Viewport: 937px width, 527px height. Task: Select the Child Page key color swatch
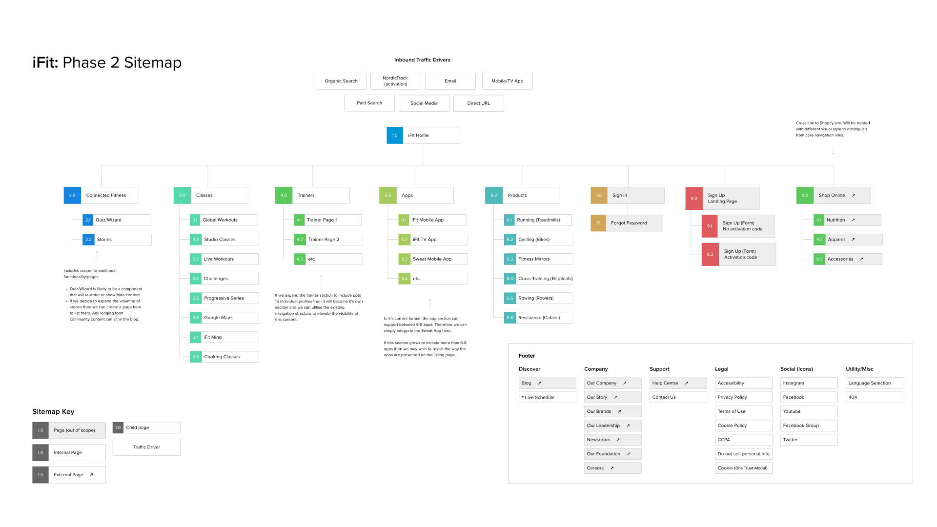click(118, 427)
